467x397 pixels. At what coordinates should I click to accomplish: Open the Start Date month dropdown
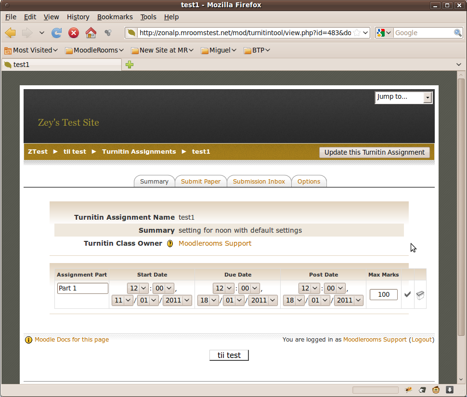coord(148,300)
